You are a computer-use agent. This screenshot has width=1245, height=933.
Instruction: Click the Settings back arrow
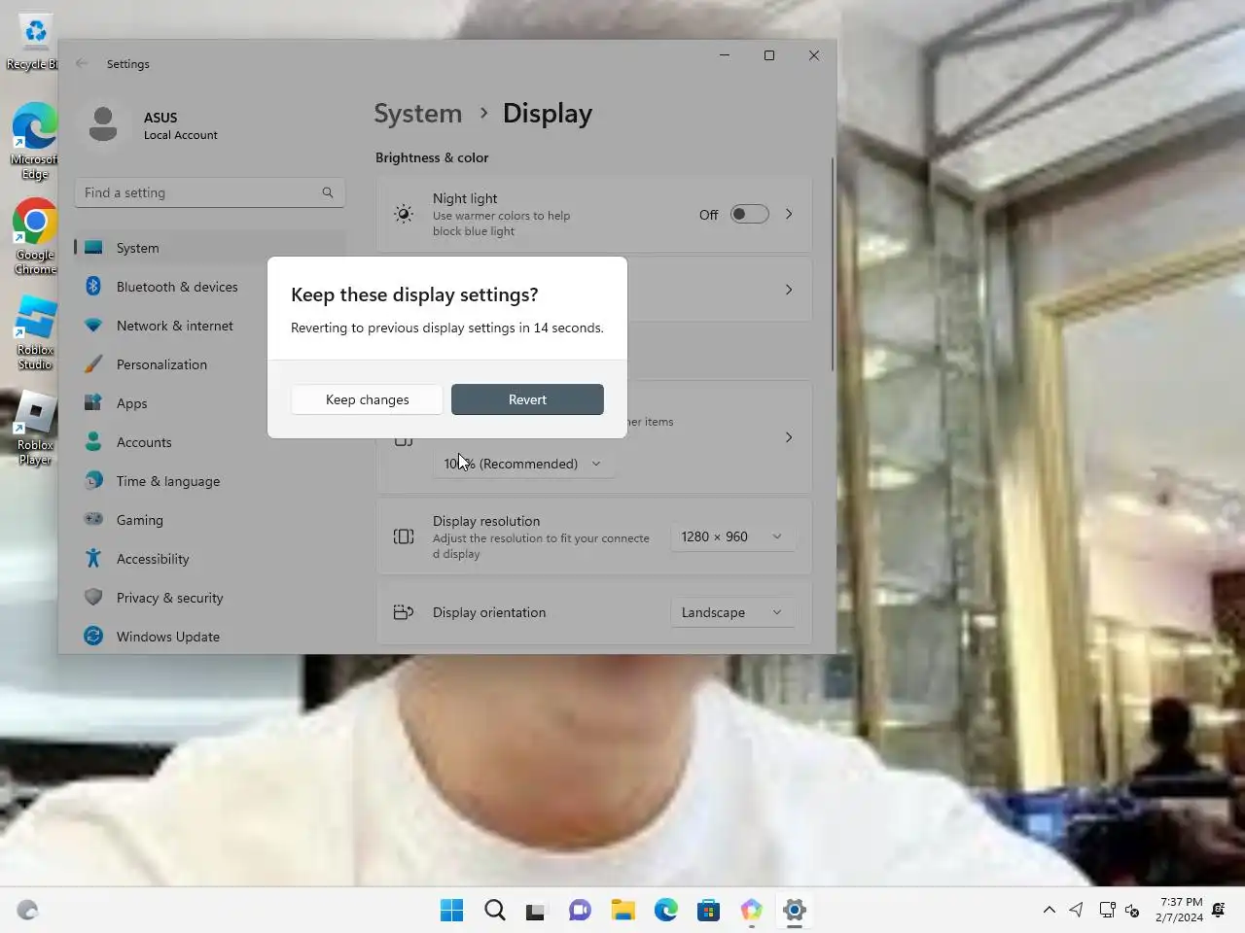coord(82,63)
